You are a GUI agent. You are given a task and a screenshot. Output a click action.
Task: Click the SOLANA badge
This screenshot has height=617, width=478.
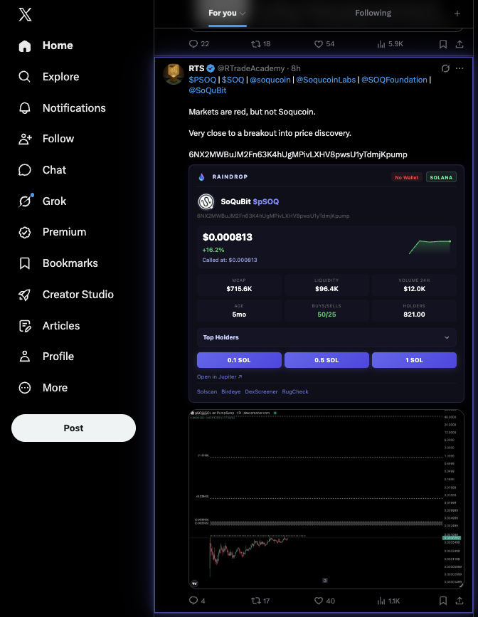[441, 177]
